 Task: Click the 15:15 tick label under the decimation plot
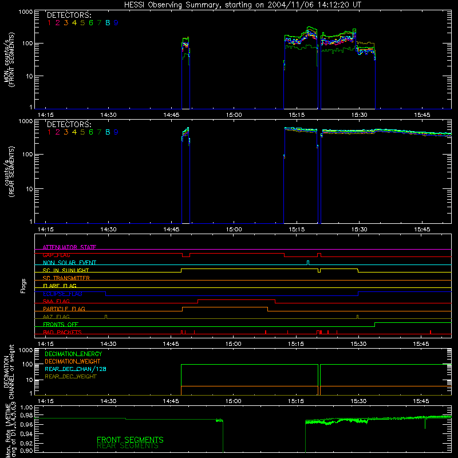296,401
